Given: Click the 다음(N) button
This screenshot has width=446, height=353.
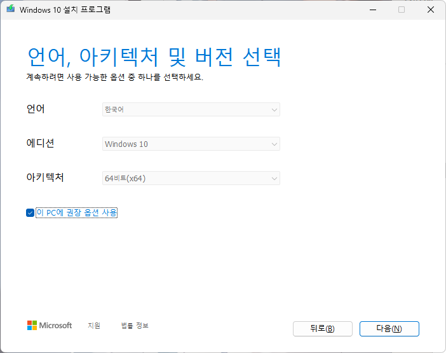Looking at the screenshot, I should (389, 329).
